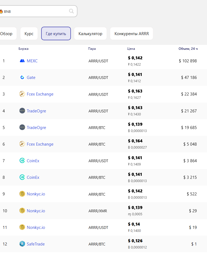Image resolution: width=207 pixels, height=255 pixels.
Task: Open TradeOgre link for ARRR/BTC
Action: [36, 127]
